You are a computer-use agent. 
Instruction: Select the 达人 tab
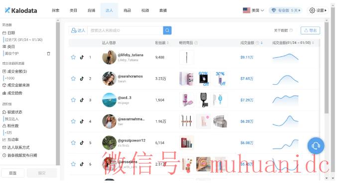(x=109, y=10)
